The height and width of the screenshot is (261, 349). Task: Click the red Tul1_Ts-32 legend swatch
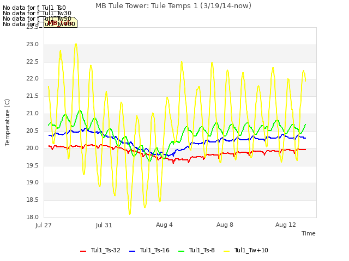pos(83,251)
